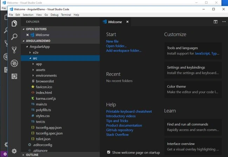Image resolution: width=228 pixels, height=157 pixels.
Task: Collapse the src folder
Action: [30, 58]
